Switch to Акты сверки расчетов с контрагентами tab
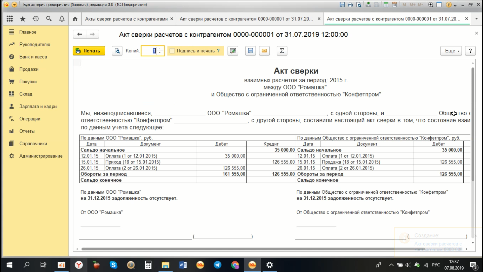Image resolution: width=483 pixels, height=272 pixels. click(126, 19)
